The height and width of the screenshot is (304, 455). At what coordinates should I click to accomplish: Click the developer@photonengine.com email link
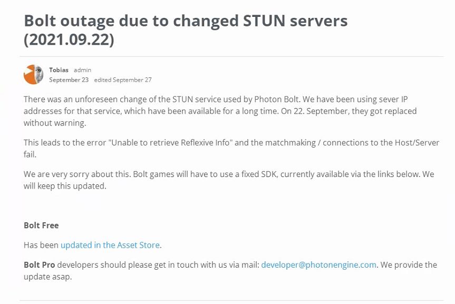(x=318, y=264)
